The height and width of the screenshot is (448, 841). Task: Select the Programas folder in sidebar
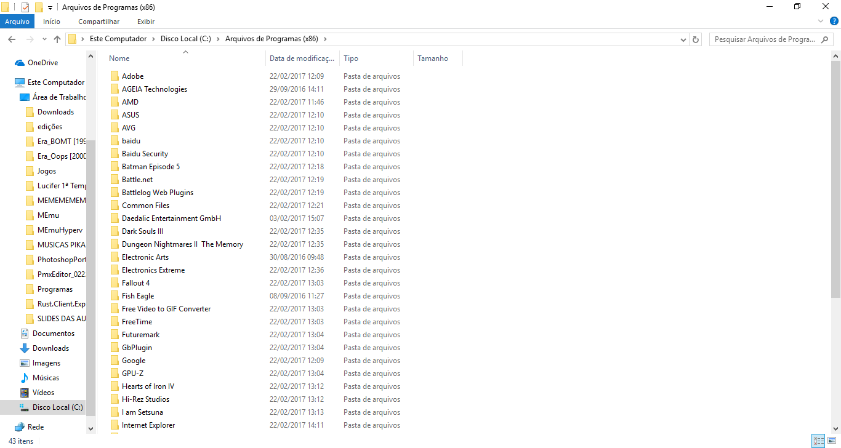tap(55, 289)
